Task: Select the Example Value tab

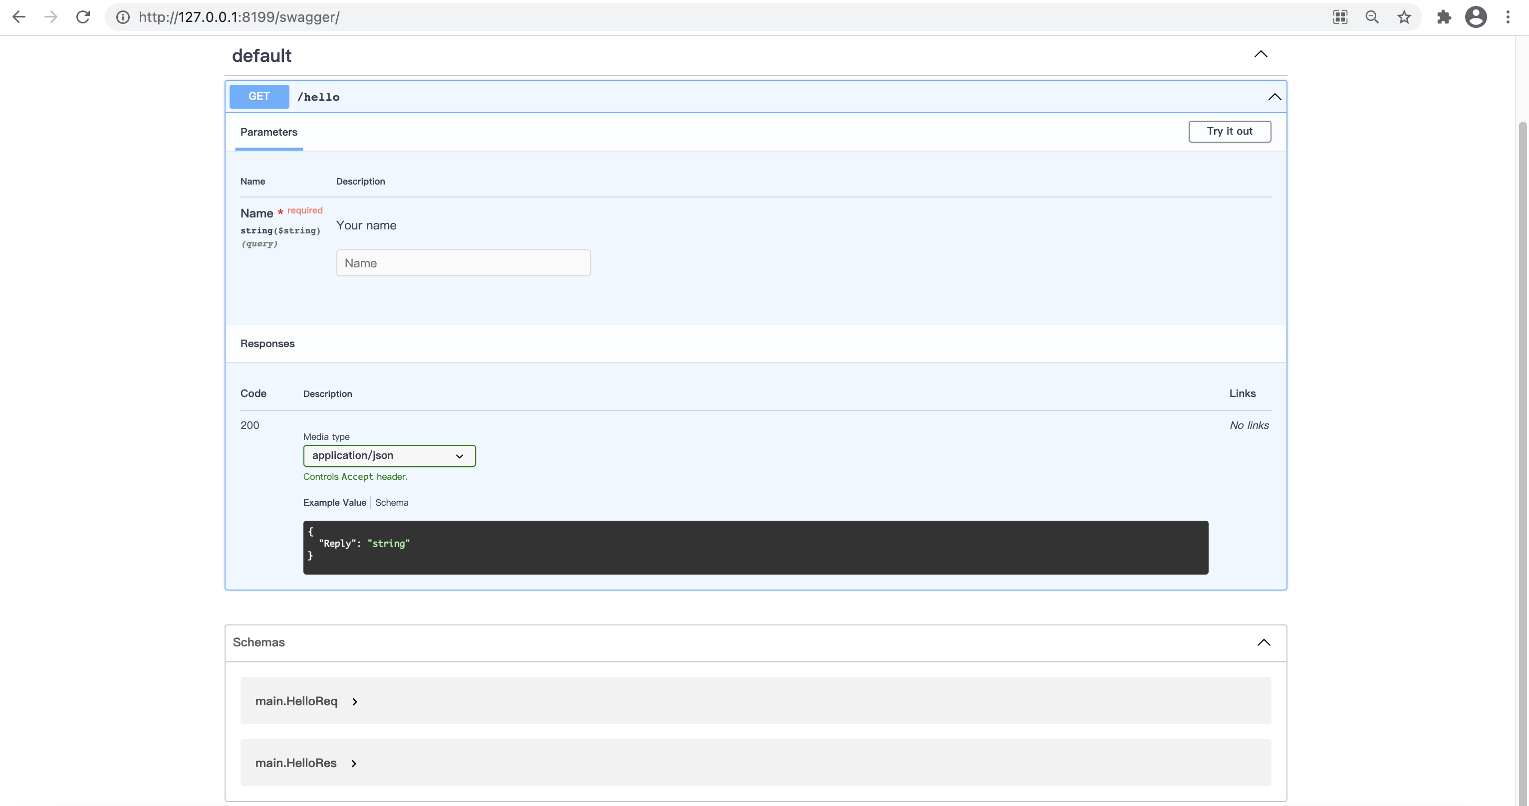Action: point(334,502)
